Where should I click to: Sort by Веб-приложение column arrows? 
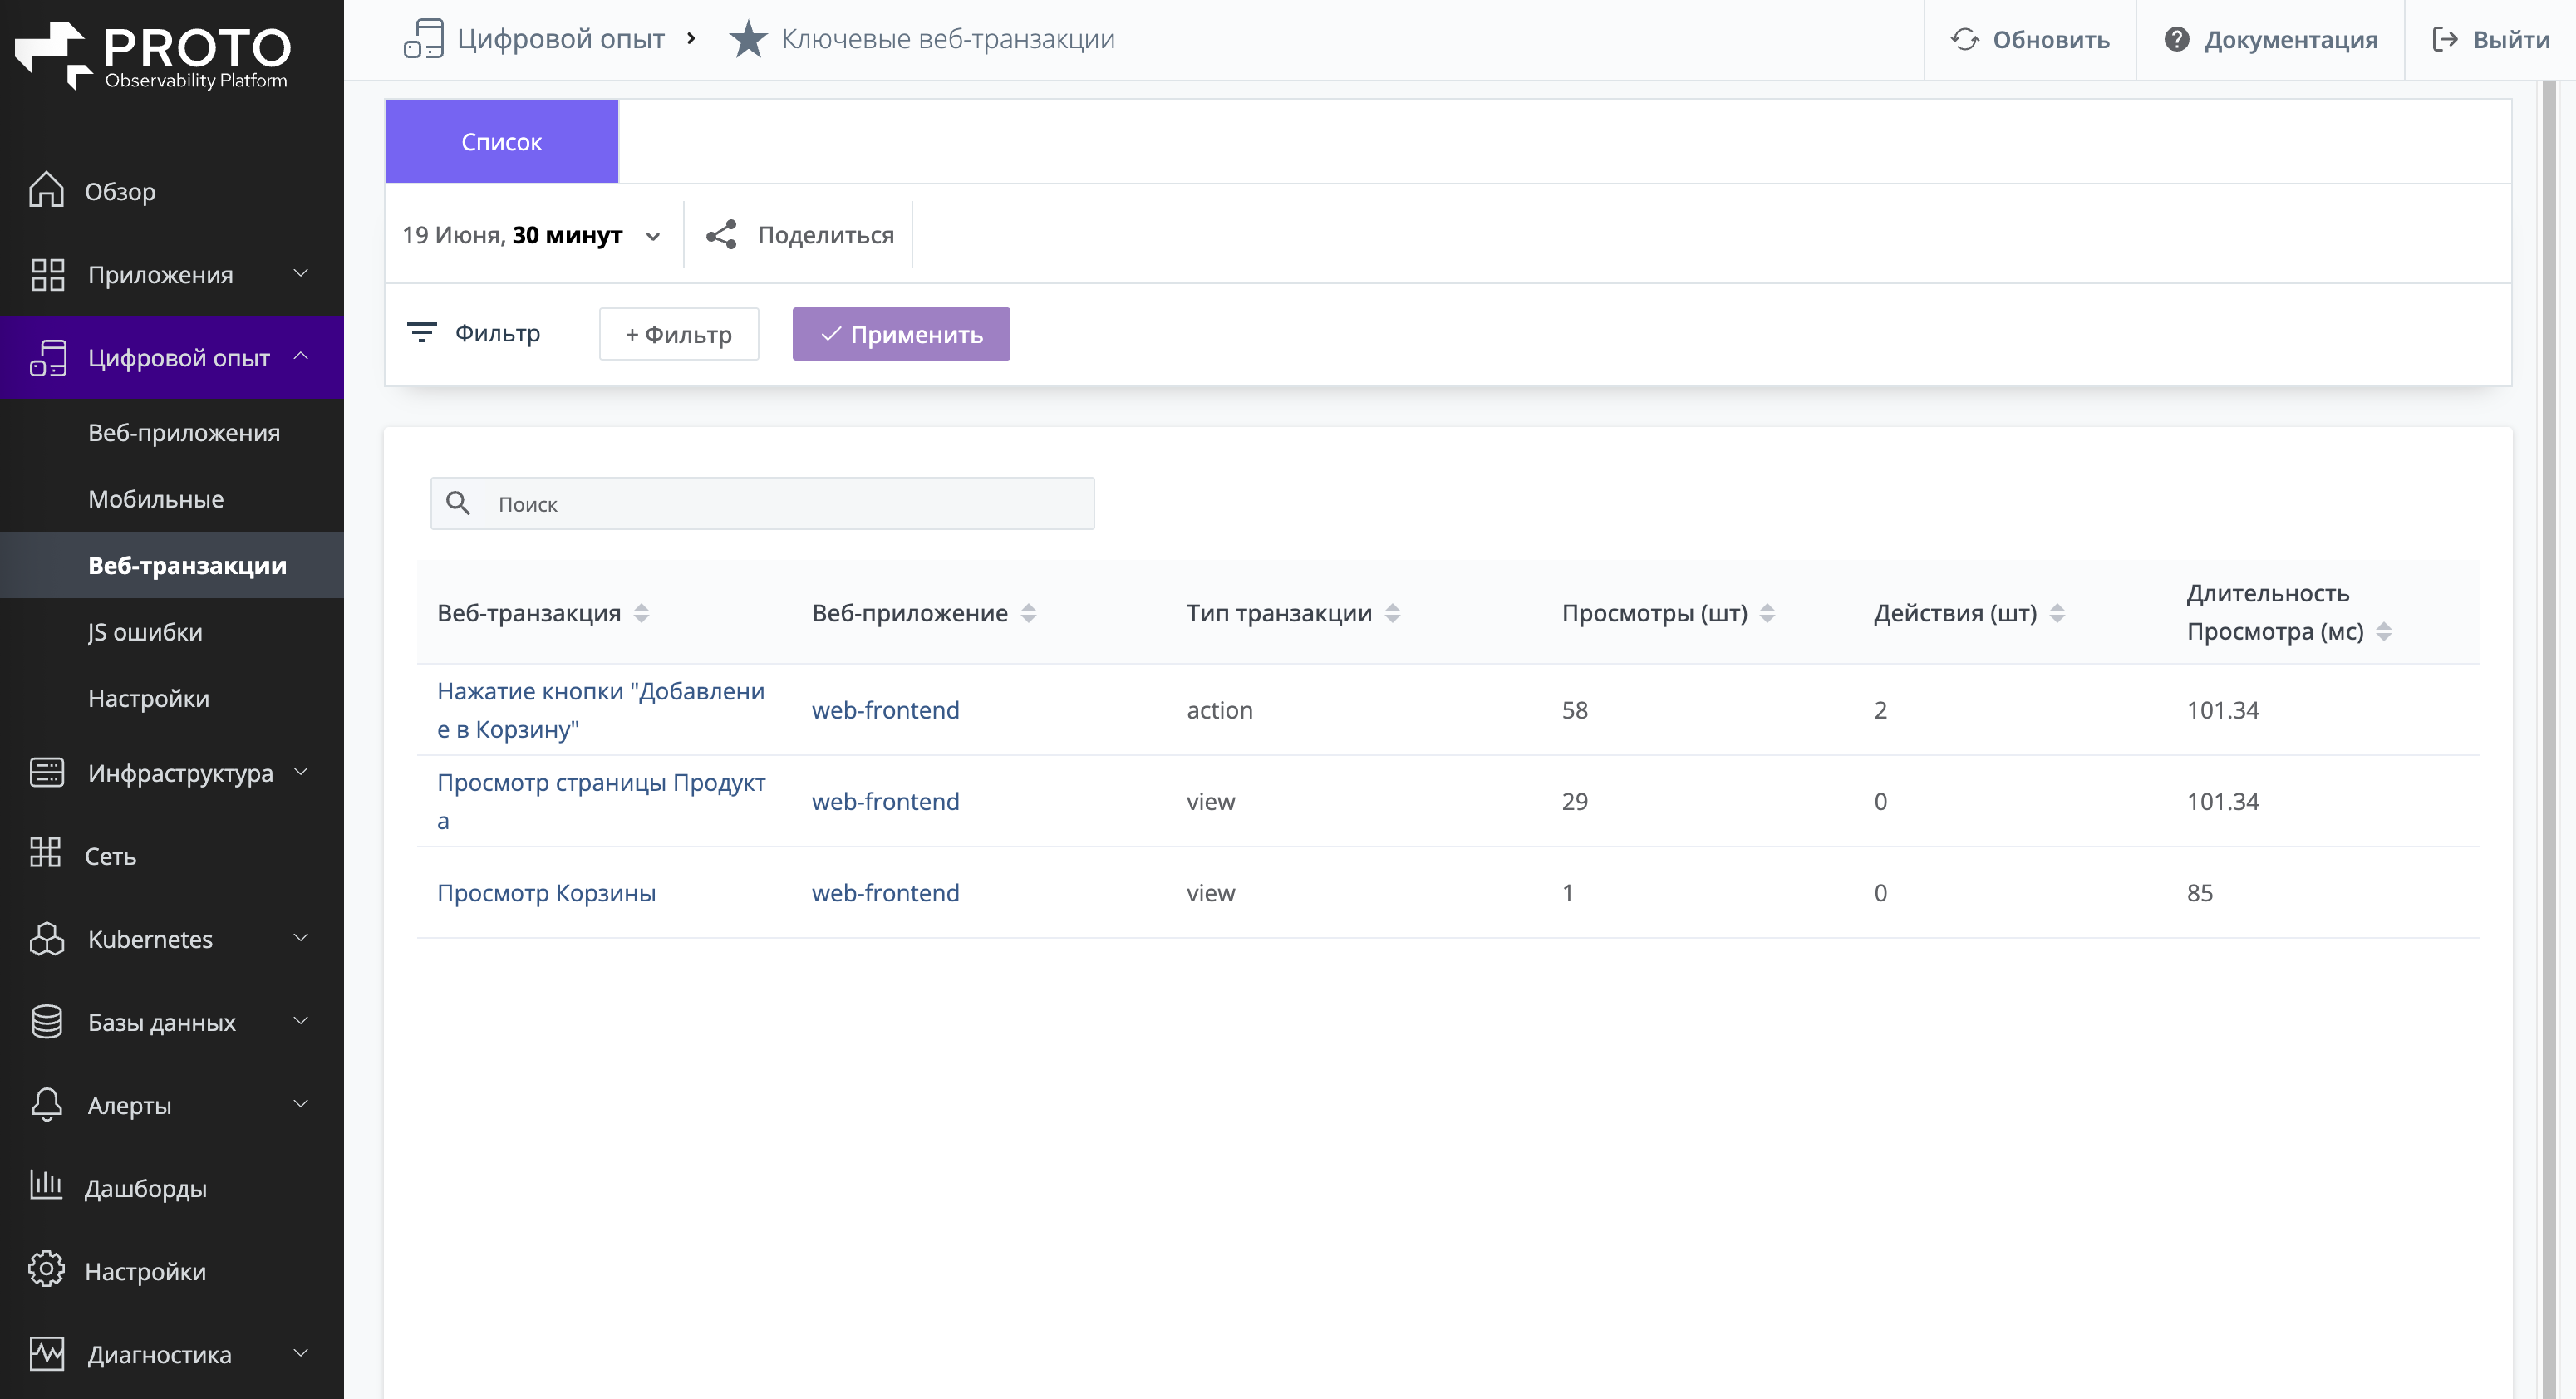point(1028,613)
